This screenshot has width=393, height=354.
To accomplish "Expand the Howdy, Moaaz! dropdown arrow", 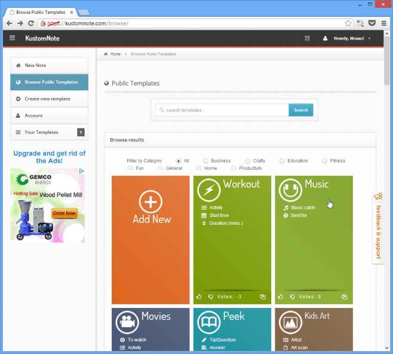I will [369, 39].
